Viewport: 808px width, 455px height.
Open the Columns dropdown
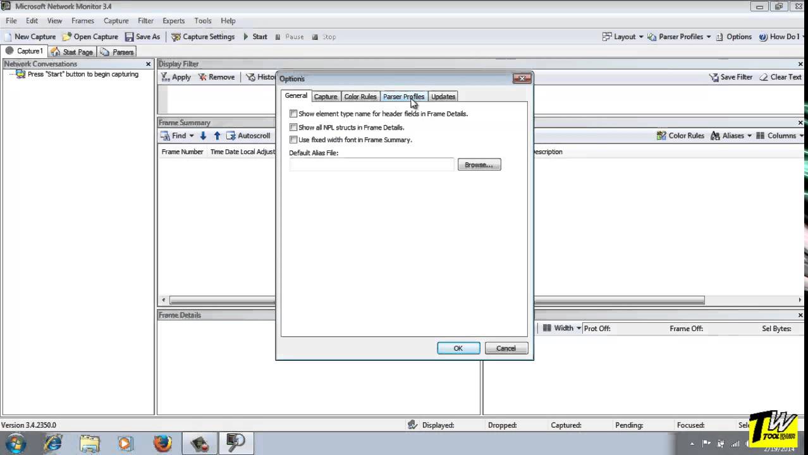[781, 136]
